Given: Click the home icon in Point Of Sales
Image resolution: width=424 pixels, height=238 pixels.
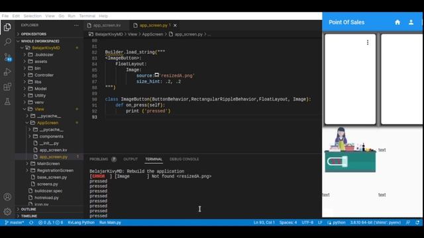Looking at the screenshot, I should click(397, 22).
